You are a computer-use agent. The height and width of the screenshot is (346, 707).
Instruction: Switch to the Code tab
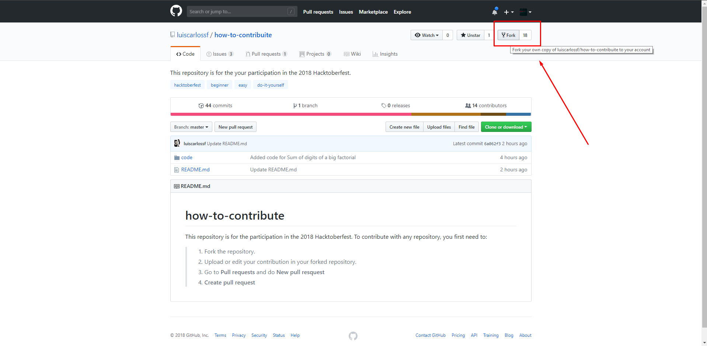(x=185, y=54)
